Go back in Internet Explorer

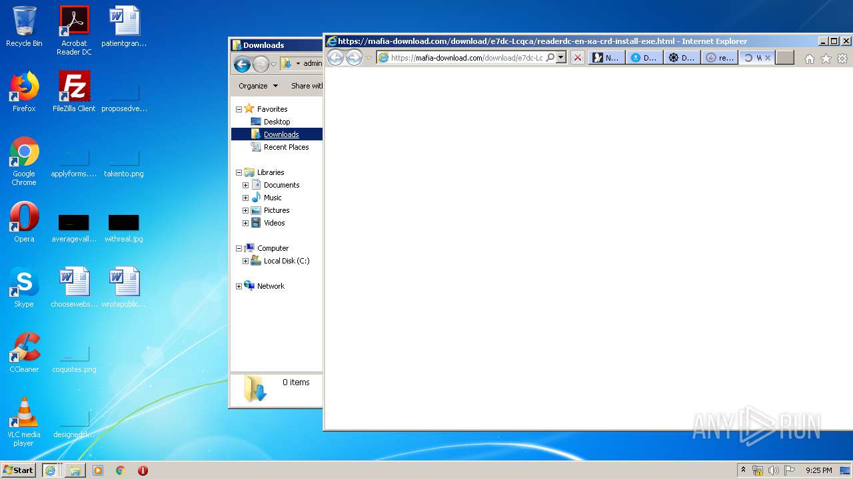[x=335, y=58]
